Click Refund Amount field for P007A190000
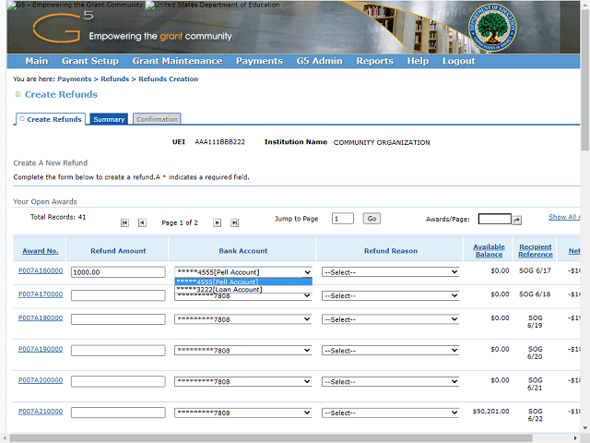 [118, 351]
